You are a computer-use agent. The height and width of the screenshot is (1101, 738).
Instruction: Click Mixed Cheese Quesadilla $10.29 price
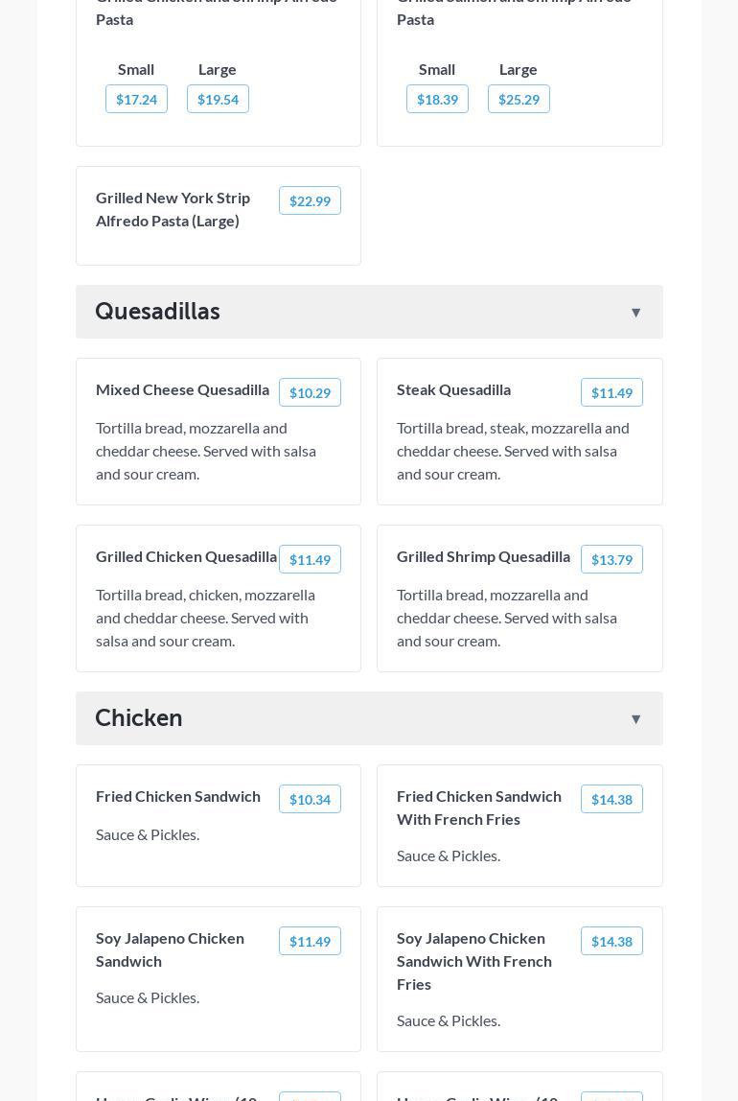pyautogui.click(x=310, y=392)
